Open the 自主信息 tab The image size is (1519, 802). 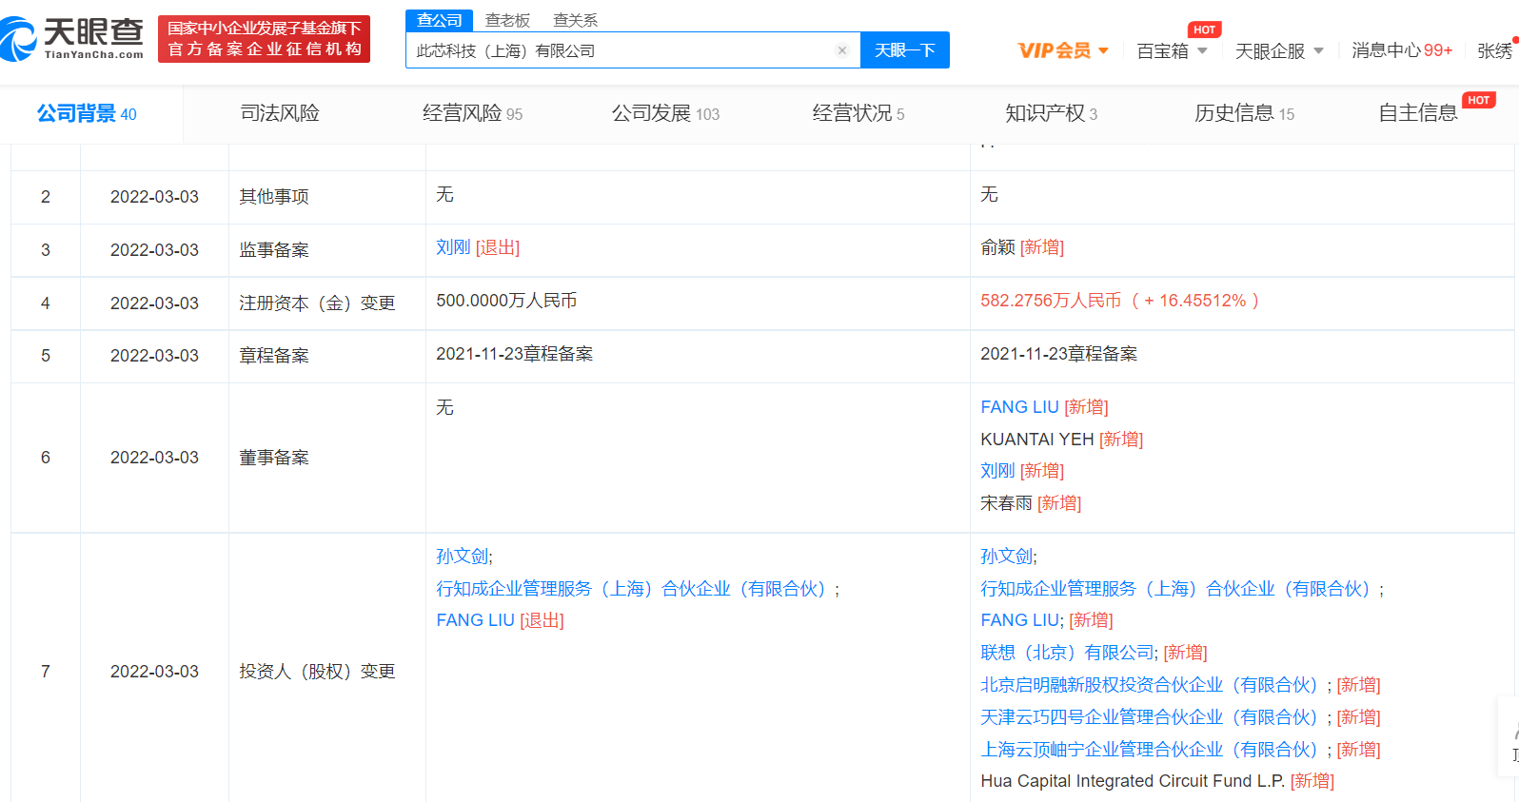(x=1418, y=113)
